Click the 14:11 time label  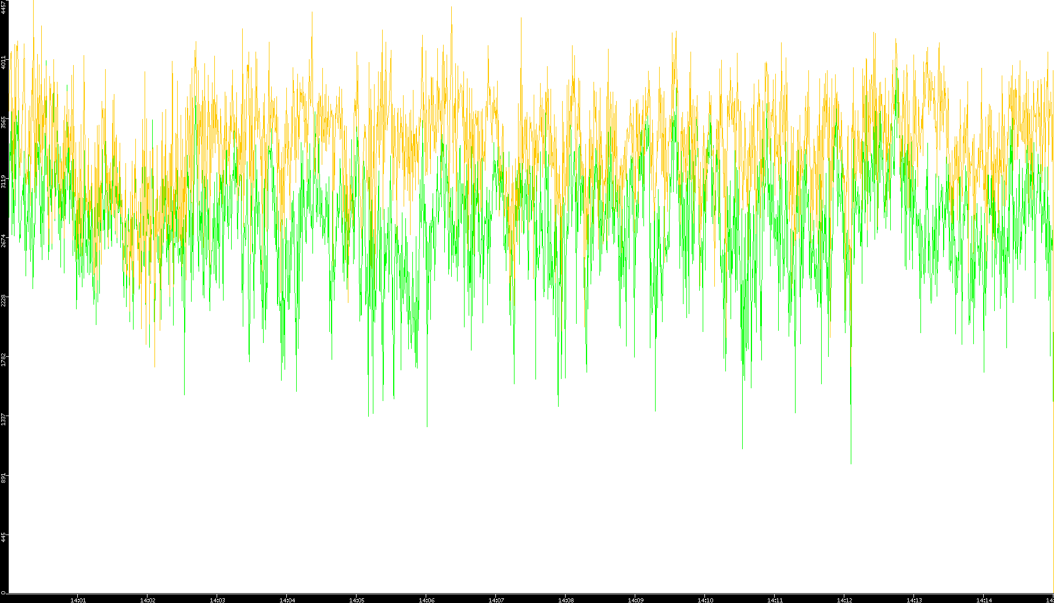tap(775, 600)
